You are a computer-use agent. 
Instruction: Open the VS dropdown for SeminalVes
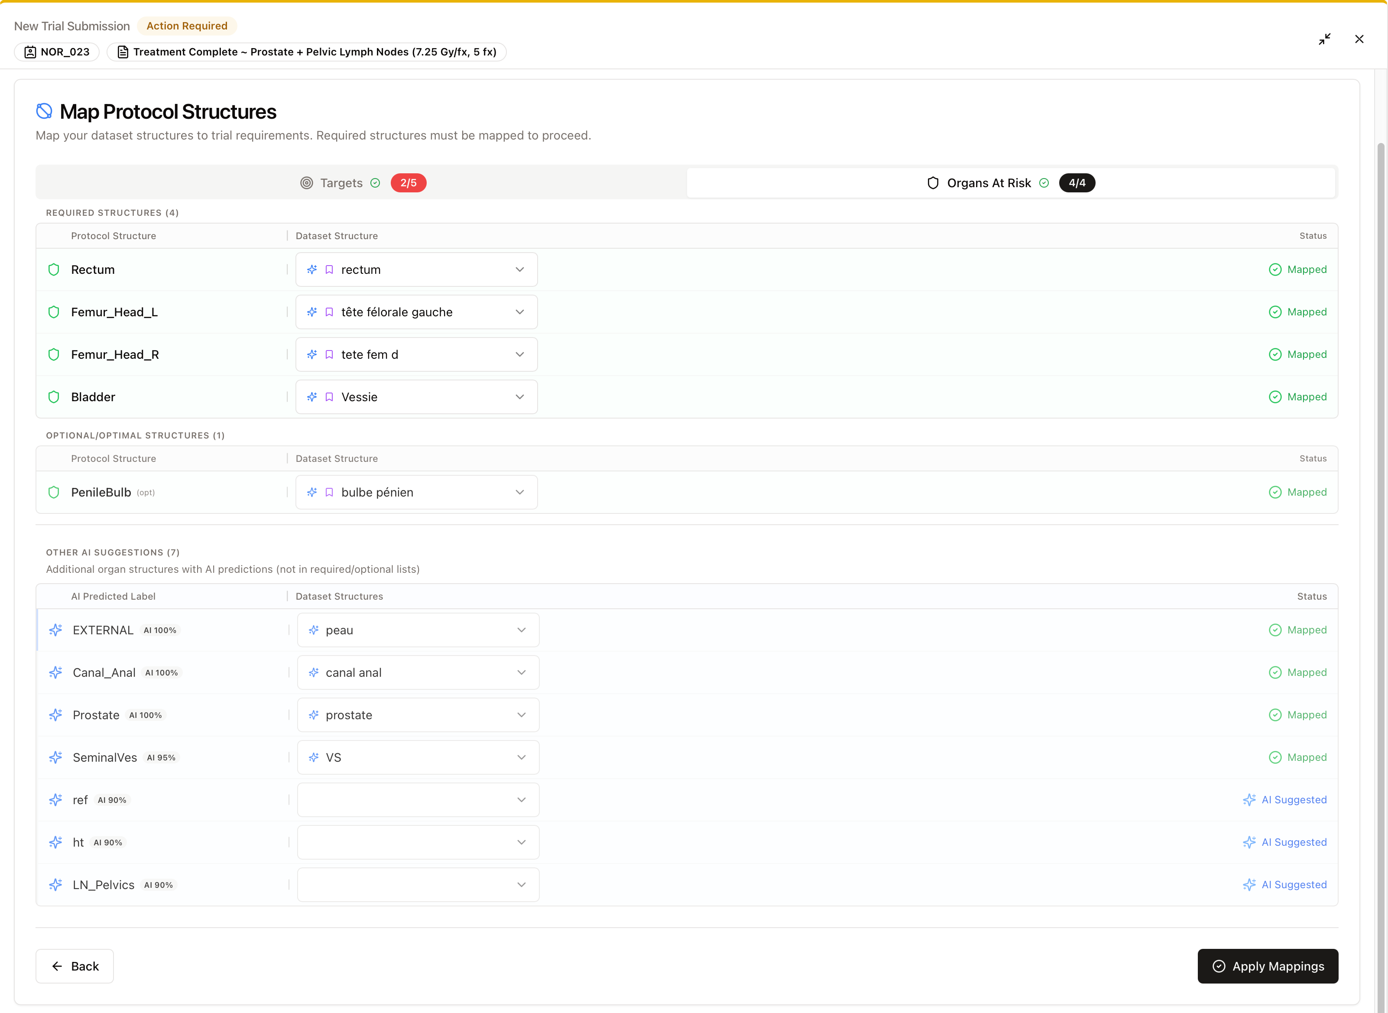point(418,757)
